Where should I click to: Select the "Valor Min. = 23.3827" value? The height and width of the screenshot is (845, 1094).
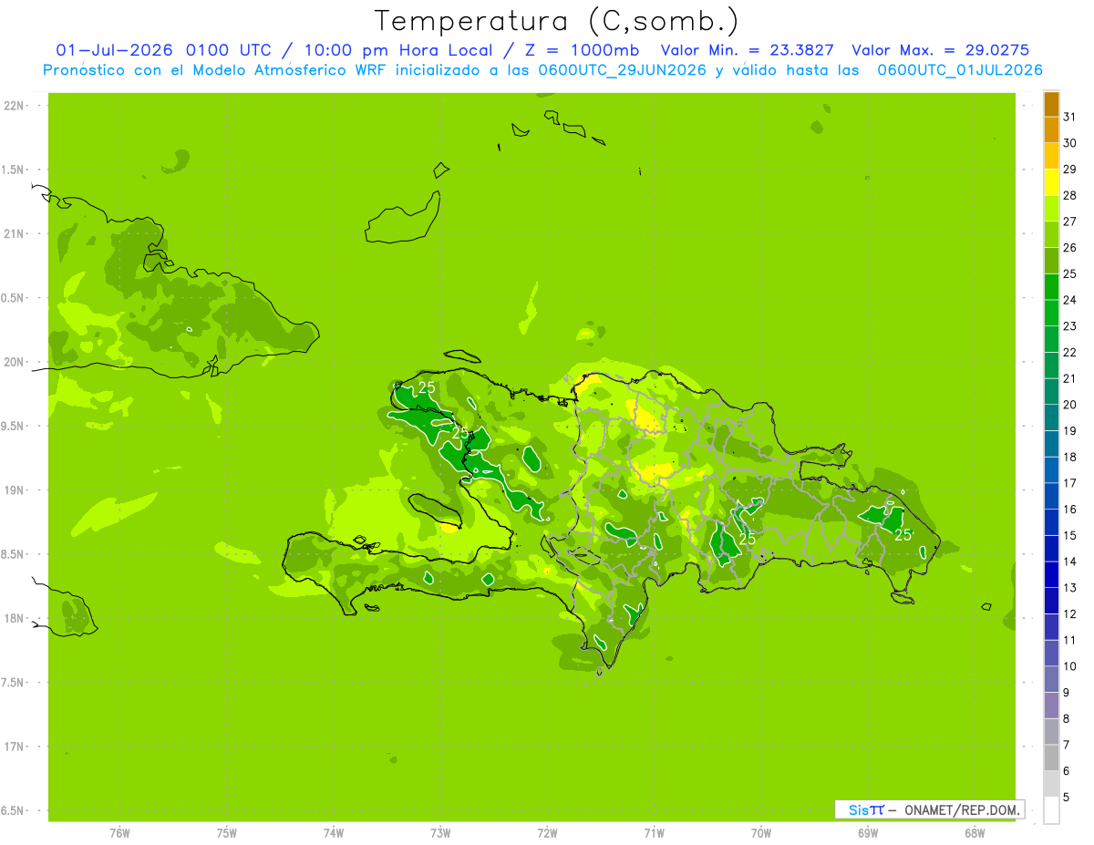(747, 50)
